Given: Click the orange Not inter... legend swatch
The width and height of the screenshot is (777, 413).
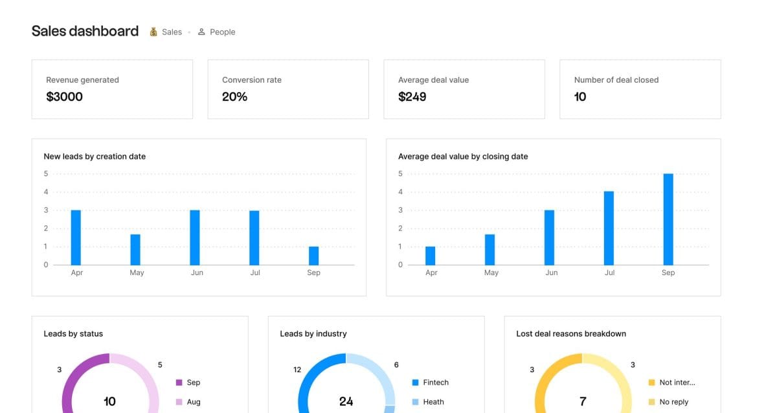Looking at the screenshot, I should (652, 383).
